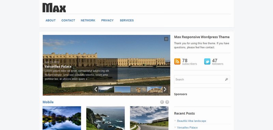273x130 pixels.
Task: Click the search magnifier icon
Action: 226,80
